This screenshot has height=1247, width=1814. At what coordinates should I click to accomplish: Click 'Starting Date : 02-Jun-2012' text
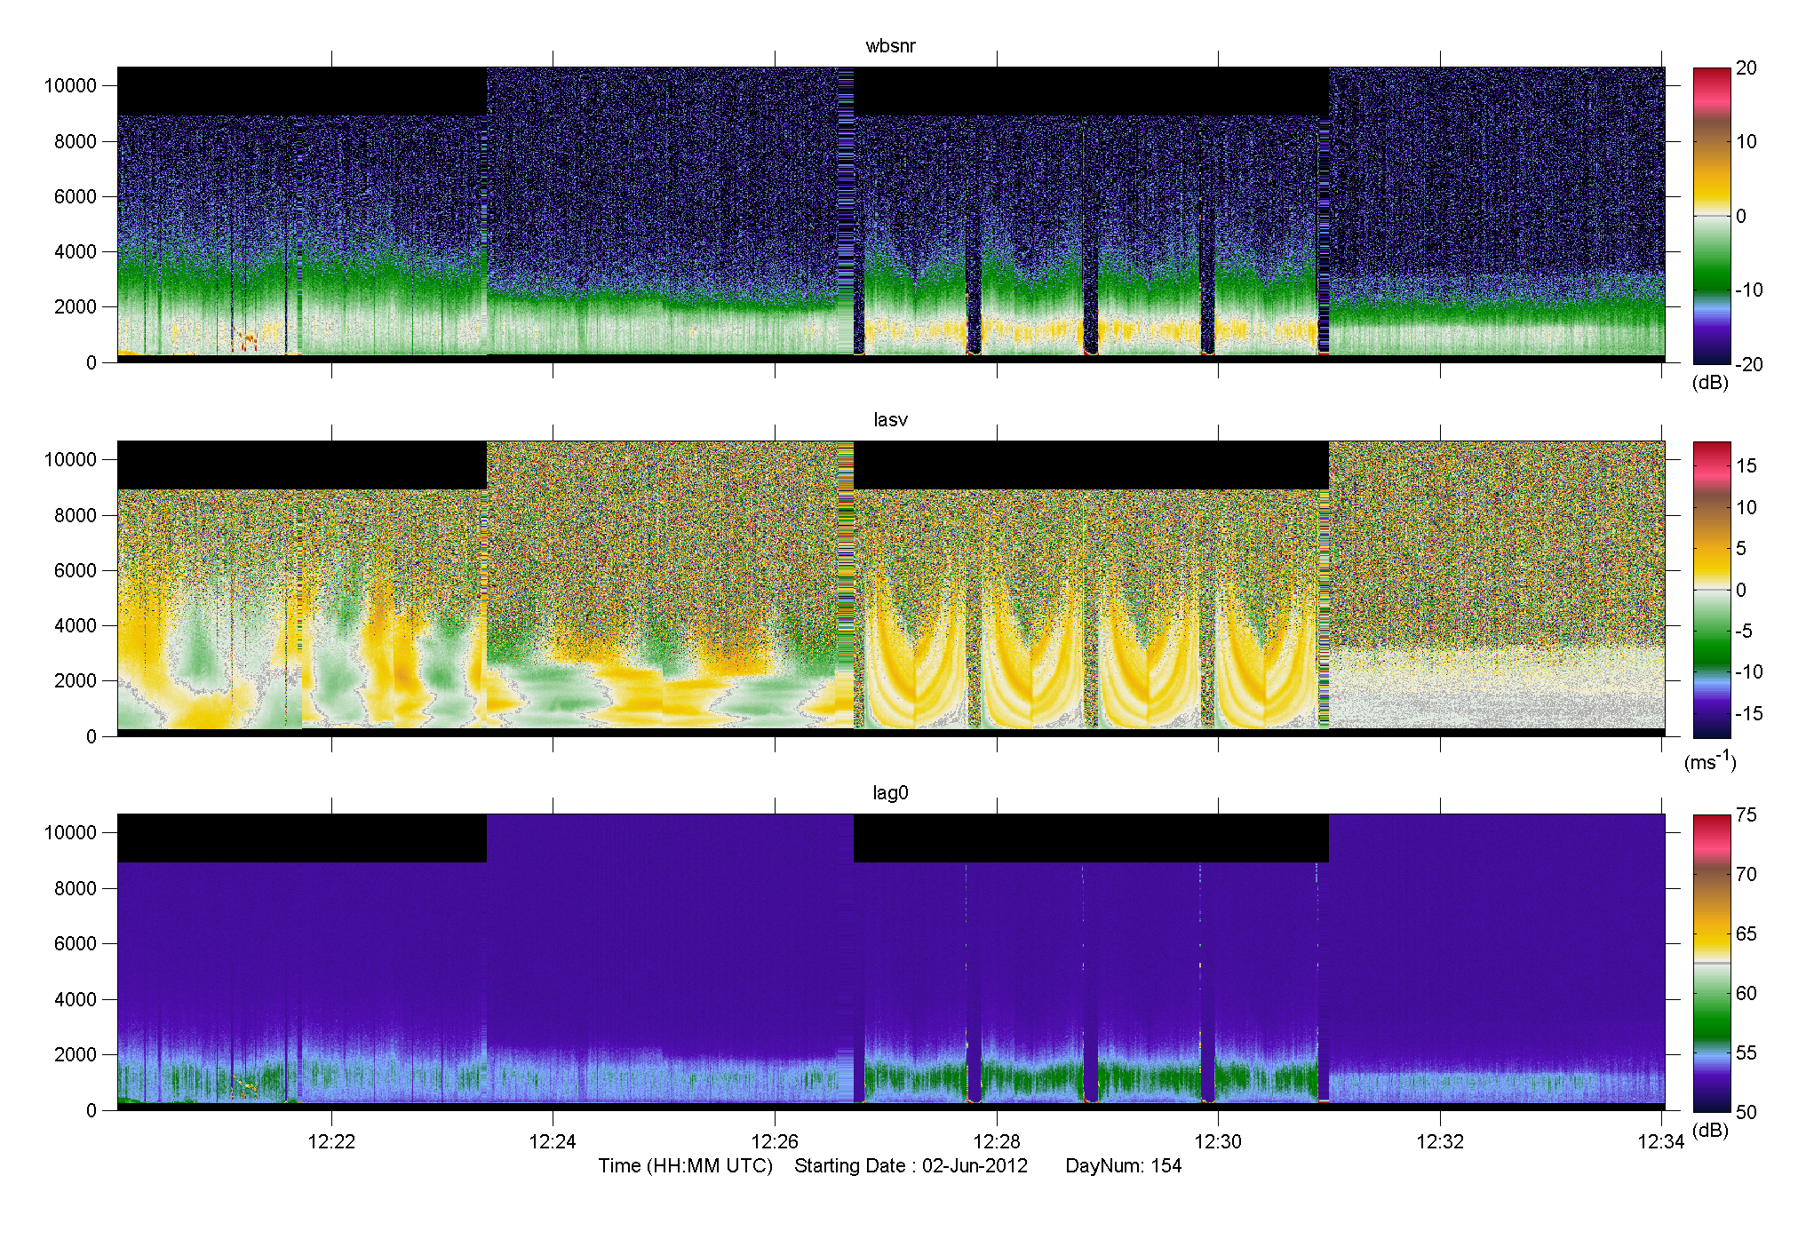(x=911, y=1166)
